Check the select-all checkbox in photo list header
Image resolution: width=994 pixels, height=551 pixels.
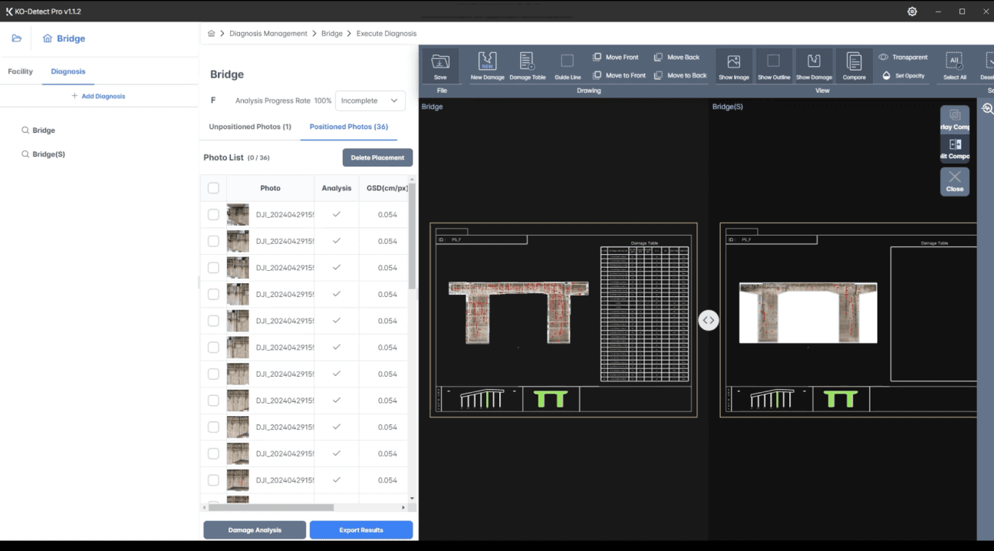click(213, 188)
